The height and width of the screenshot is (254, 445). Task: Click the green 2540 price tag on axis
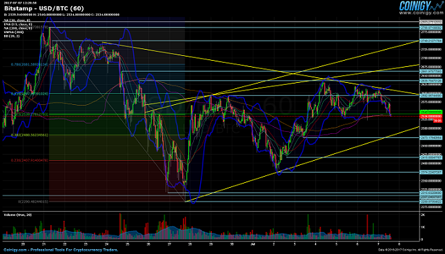(431, 112)
